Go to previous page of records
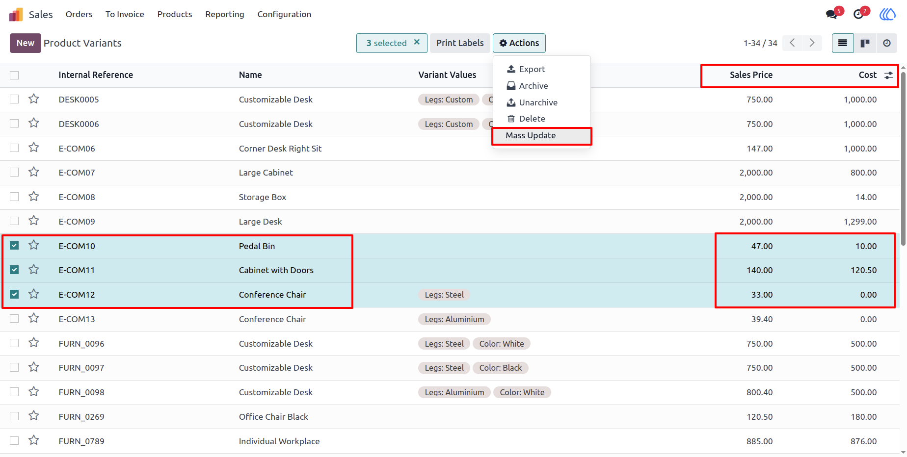 coord(792,43)
